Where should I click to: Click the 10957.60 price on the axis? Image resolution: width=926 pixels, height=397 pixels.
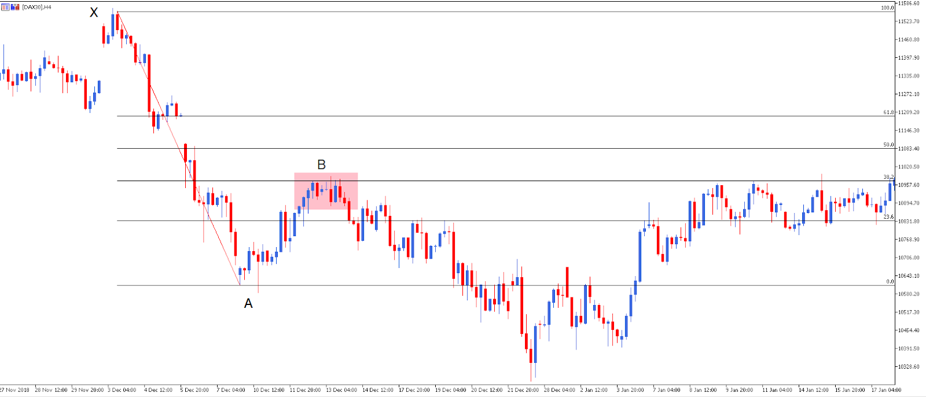[909, 185]
